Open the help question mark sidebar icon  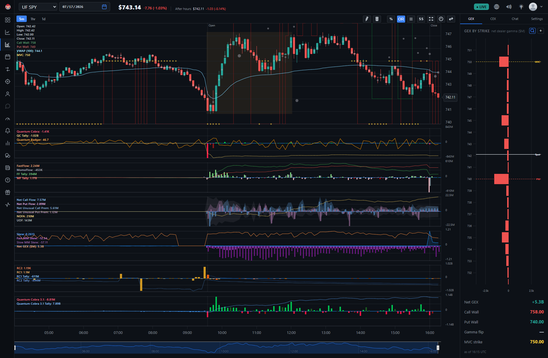(8, 180)
